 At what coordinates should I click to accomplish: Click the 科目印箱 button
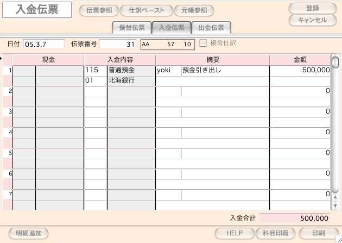275,233
